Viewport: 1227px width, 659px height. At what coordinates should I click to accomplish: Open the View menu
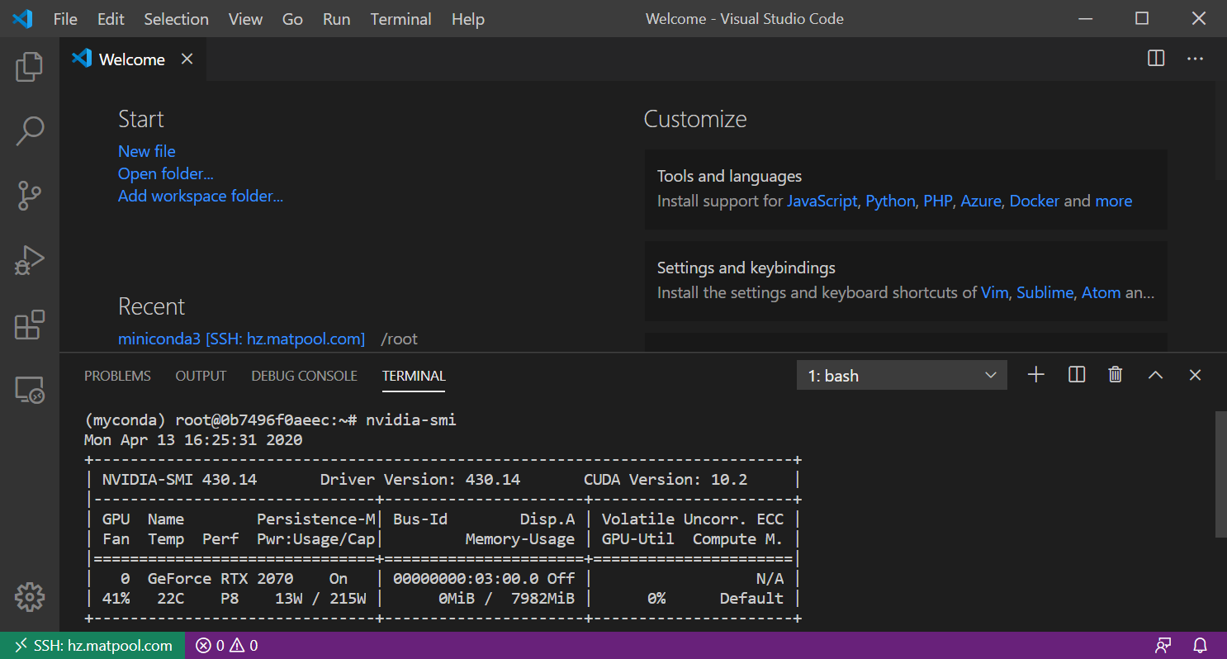(245, 19)
